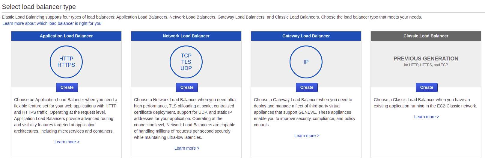Click the Gateway Load Balancer header
Screen dimensions: 485x161
306,36
